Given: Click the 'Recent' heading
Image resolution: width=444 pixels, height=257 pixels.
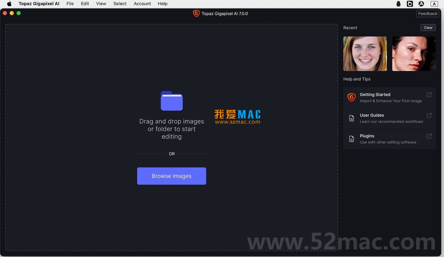Looking at the screenshot, I should (350, 28).
